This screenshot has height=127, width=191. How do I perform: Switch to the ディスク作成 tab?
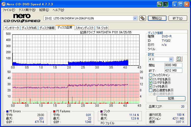(x=29, y=28)
